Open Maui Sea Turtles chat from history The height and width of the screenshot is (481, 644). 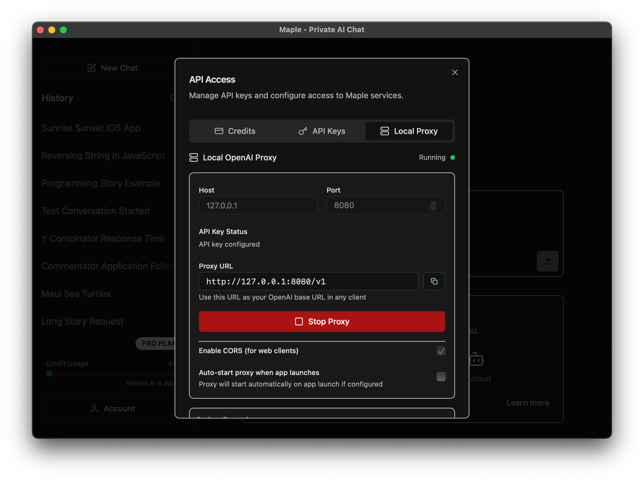coord(76,294)
